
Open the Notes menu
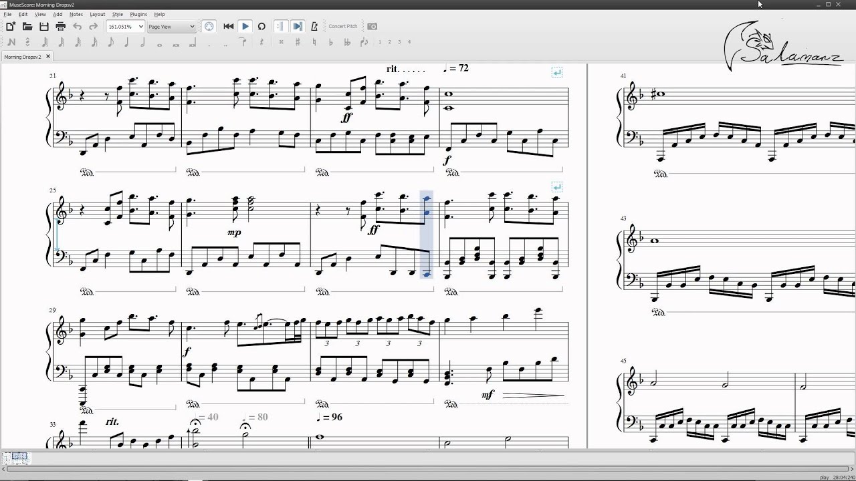pyautogui.click(x=76, y=14)
